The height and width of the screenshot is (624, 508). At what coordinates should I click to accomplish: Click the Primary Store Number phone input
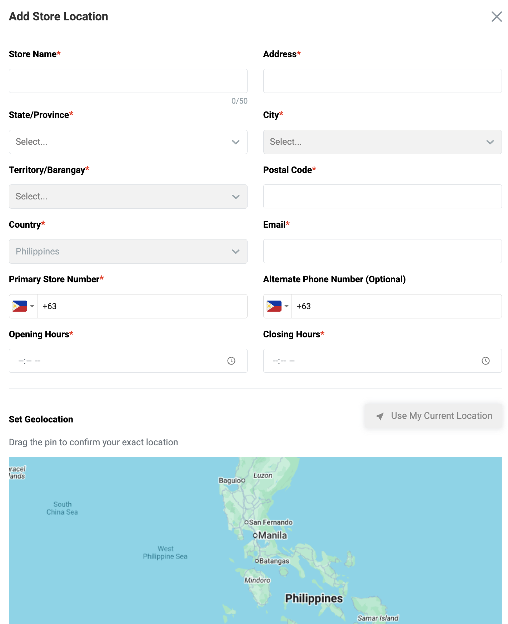tap(142, 306)
